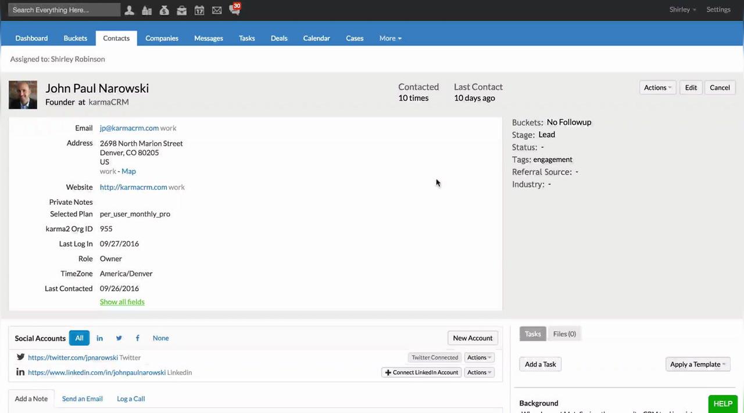Open Settings in the top bar
This screenshot has height=413, width=744.
pyautogui.click(x=718, y=10)
